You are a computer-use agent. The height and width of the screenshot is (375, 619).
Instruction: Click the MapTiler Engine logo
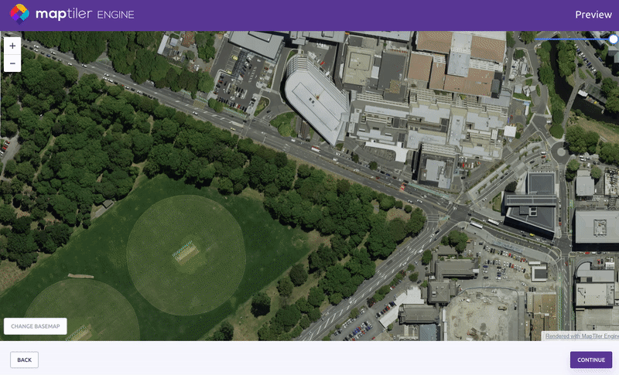72,14
